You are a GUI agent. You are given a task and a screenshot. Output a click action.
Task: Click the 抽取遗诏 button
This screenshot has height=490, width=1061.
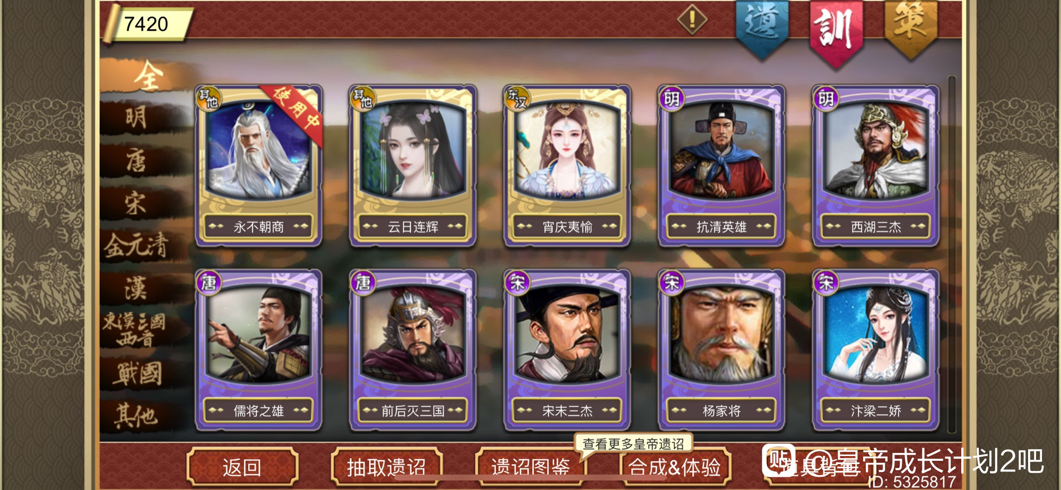(386, 467)
